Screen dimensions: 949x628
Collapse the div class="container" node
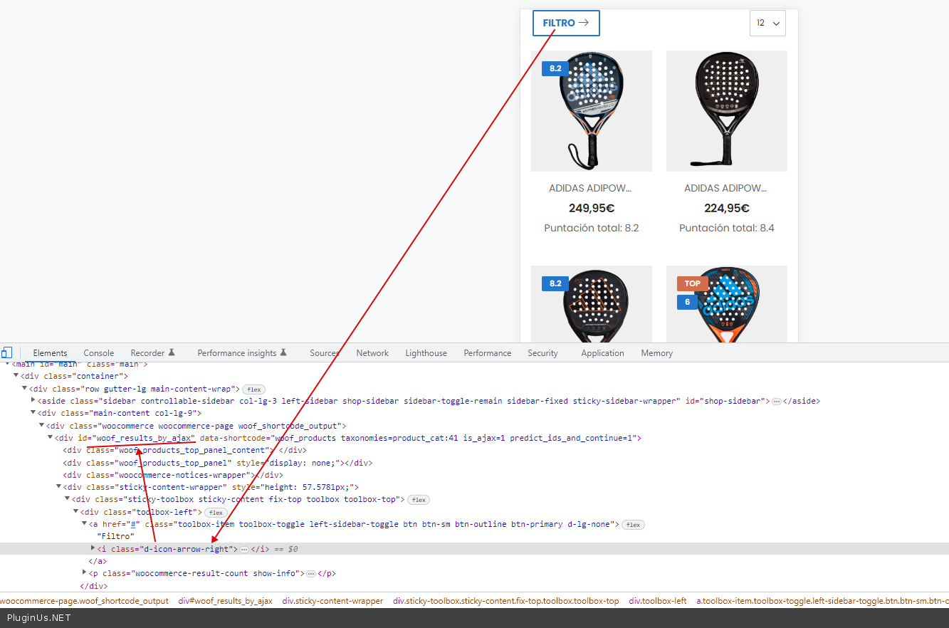click(16, 376)
